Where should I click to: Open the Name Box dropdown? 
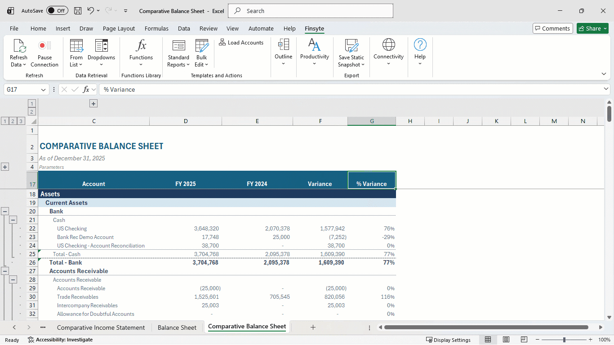(44, 89)
